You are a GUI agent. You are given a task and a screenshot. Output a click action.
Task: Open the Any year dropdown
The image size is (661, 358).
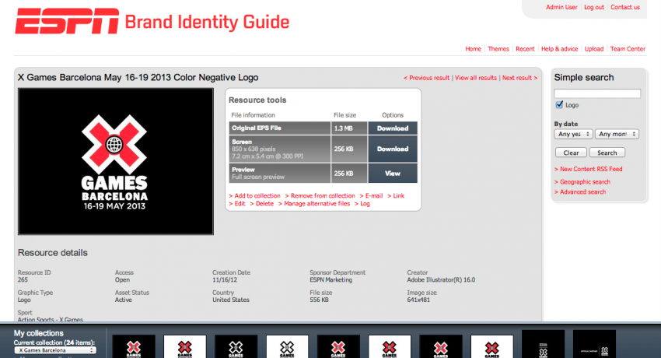coord(573,134)
